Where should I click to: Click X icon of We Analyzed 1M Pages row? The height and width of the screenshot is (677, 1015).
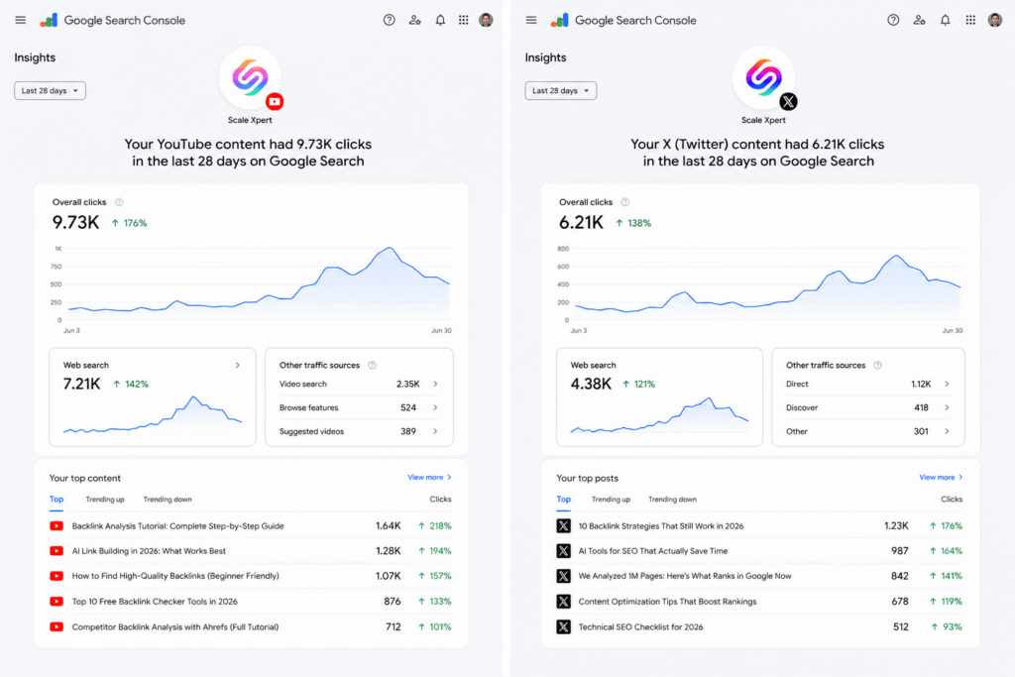click(564, 576)
